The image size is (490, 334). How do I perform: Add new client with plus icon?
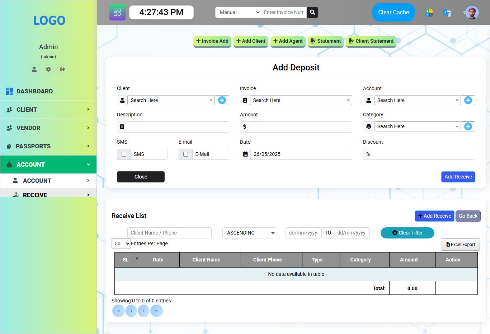point(222,100)
